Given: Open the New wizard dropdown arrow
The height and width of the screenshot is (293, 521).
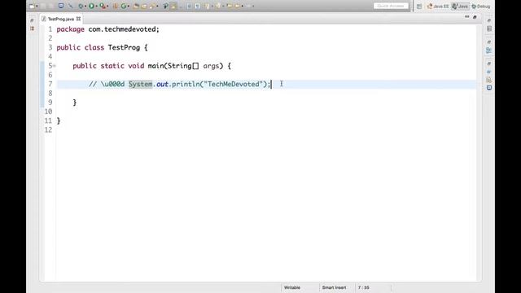Looking at the screenshot, I should [x=37, y=6].
